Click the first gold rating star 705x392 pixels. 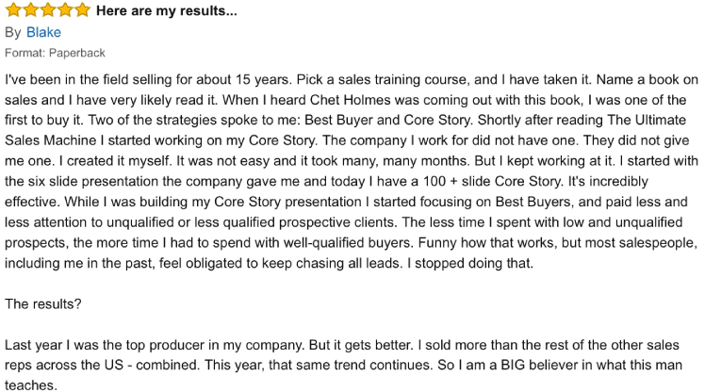[x=14, y=10]
